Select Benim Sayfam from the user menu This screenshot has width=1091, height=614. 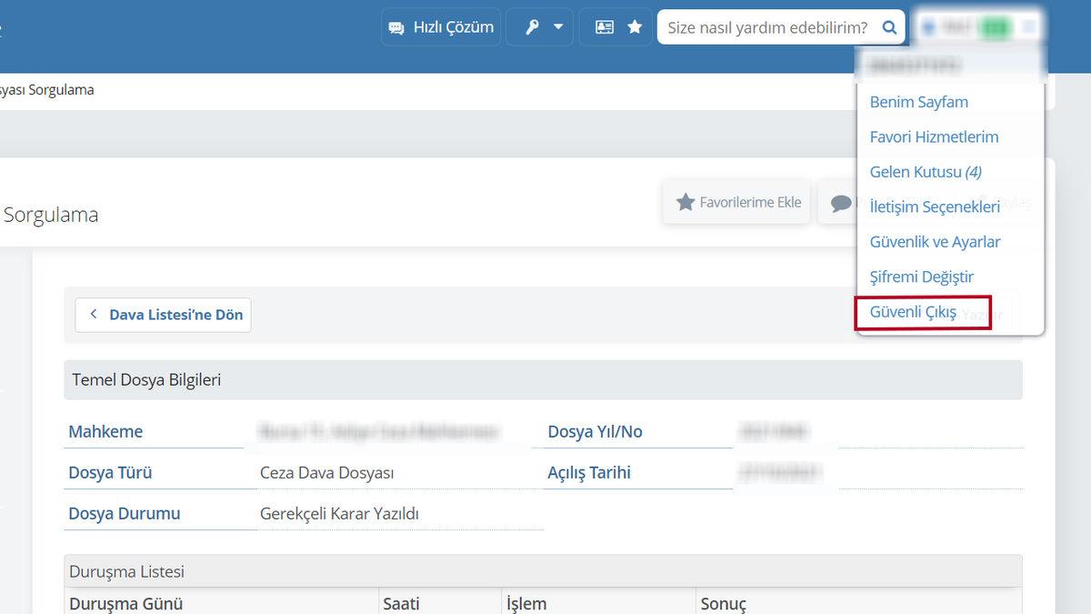tap(918, 102)
